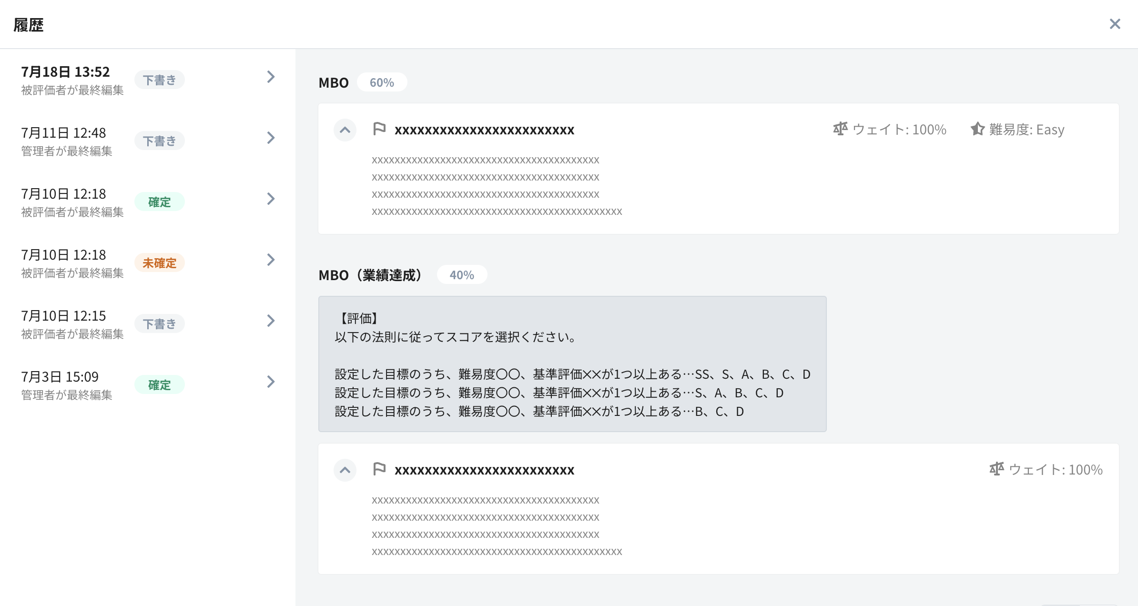
Task: Open the 7月18日 13:52 history entry chevron
Action: click(x=271, y=77)
